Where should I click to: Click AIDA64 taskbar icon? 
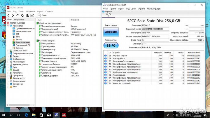64,115
